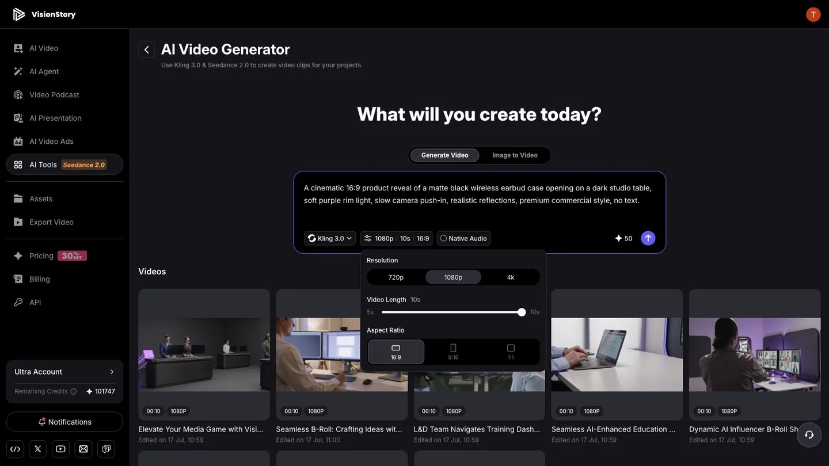Open the Kling 3.0 model dropdown
829x466 pixels.
pyautogui.click(x=330, y=238)
